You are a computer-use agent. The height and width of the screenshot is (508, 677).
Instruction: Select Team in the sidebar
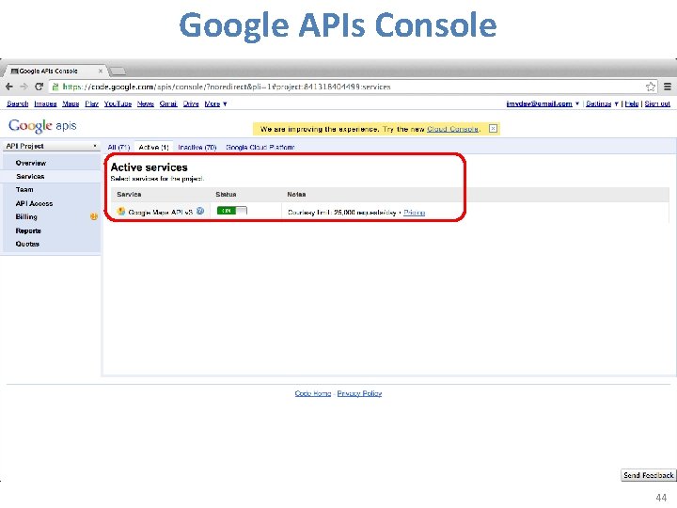pyautogui.click(x=24, y=190)
